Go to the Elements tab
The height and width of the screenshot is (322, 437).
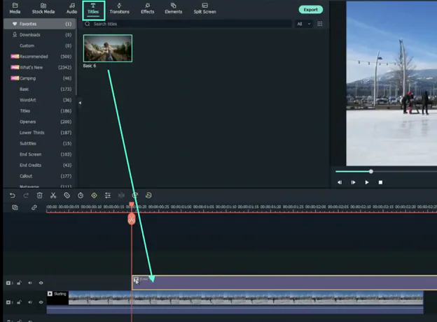click(x=174, y=8)
